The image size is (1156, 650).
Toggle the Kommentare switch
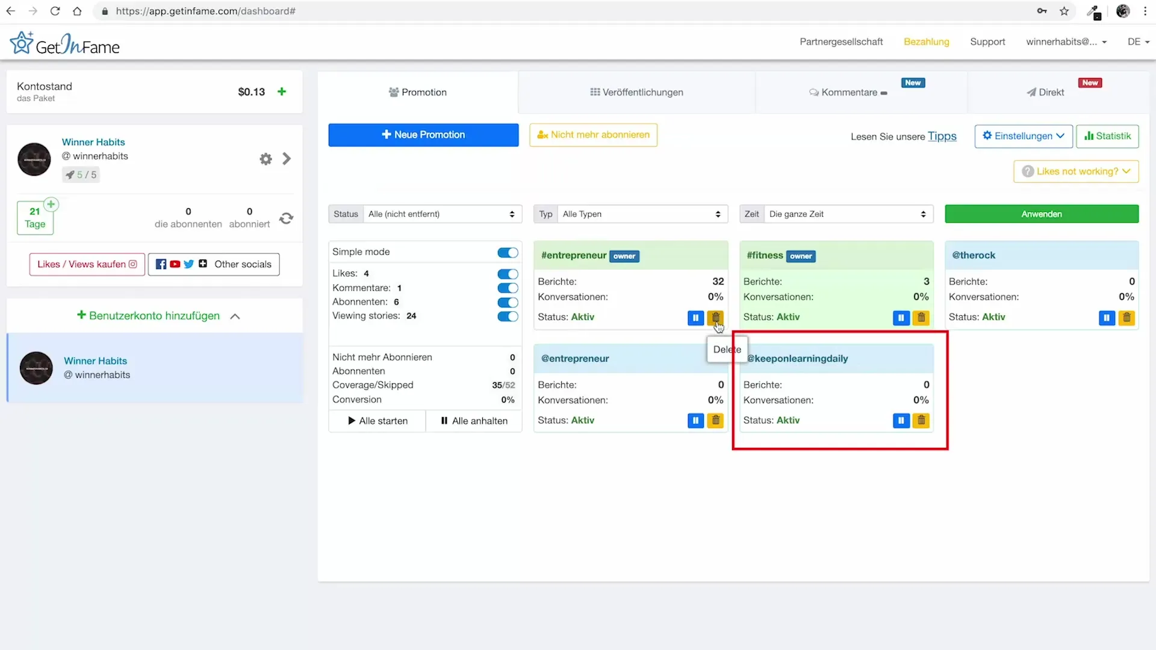[x=508, y=288]
